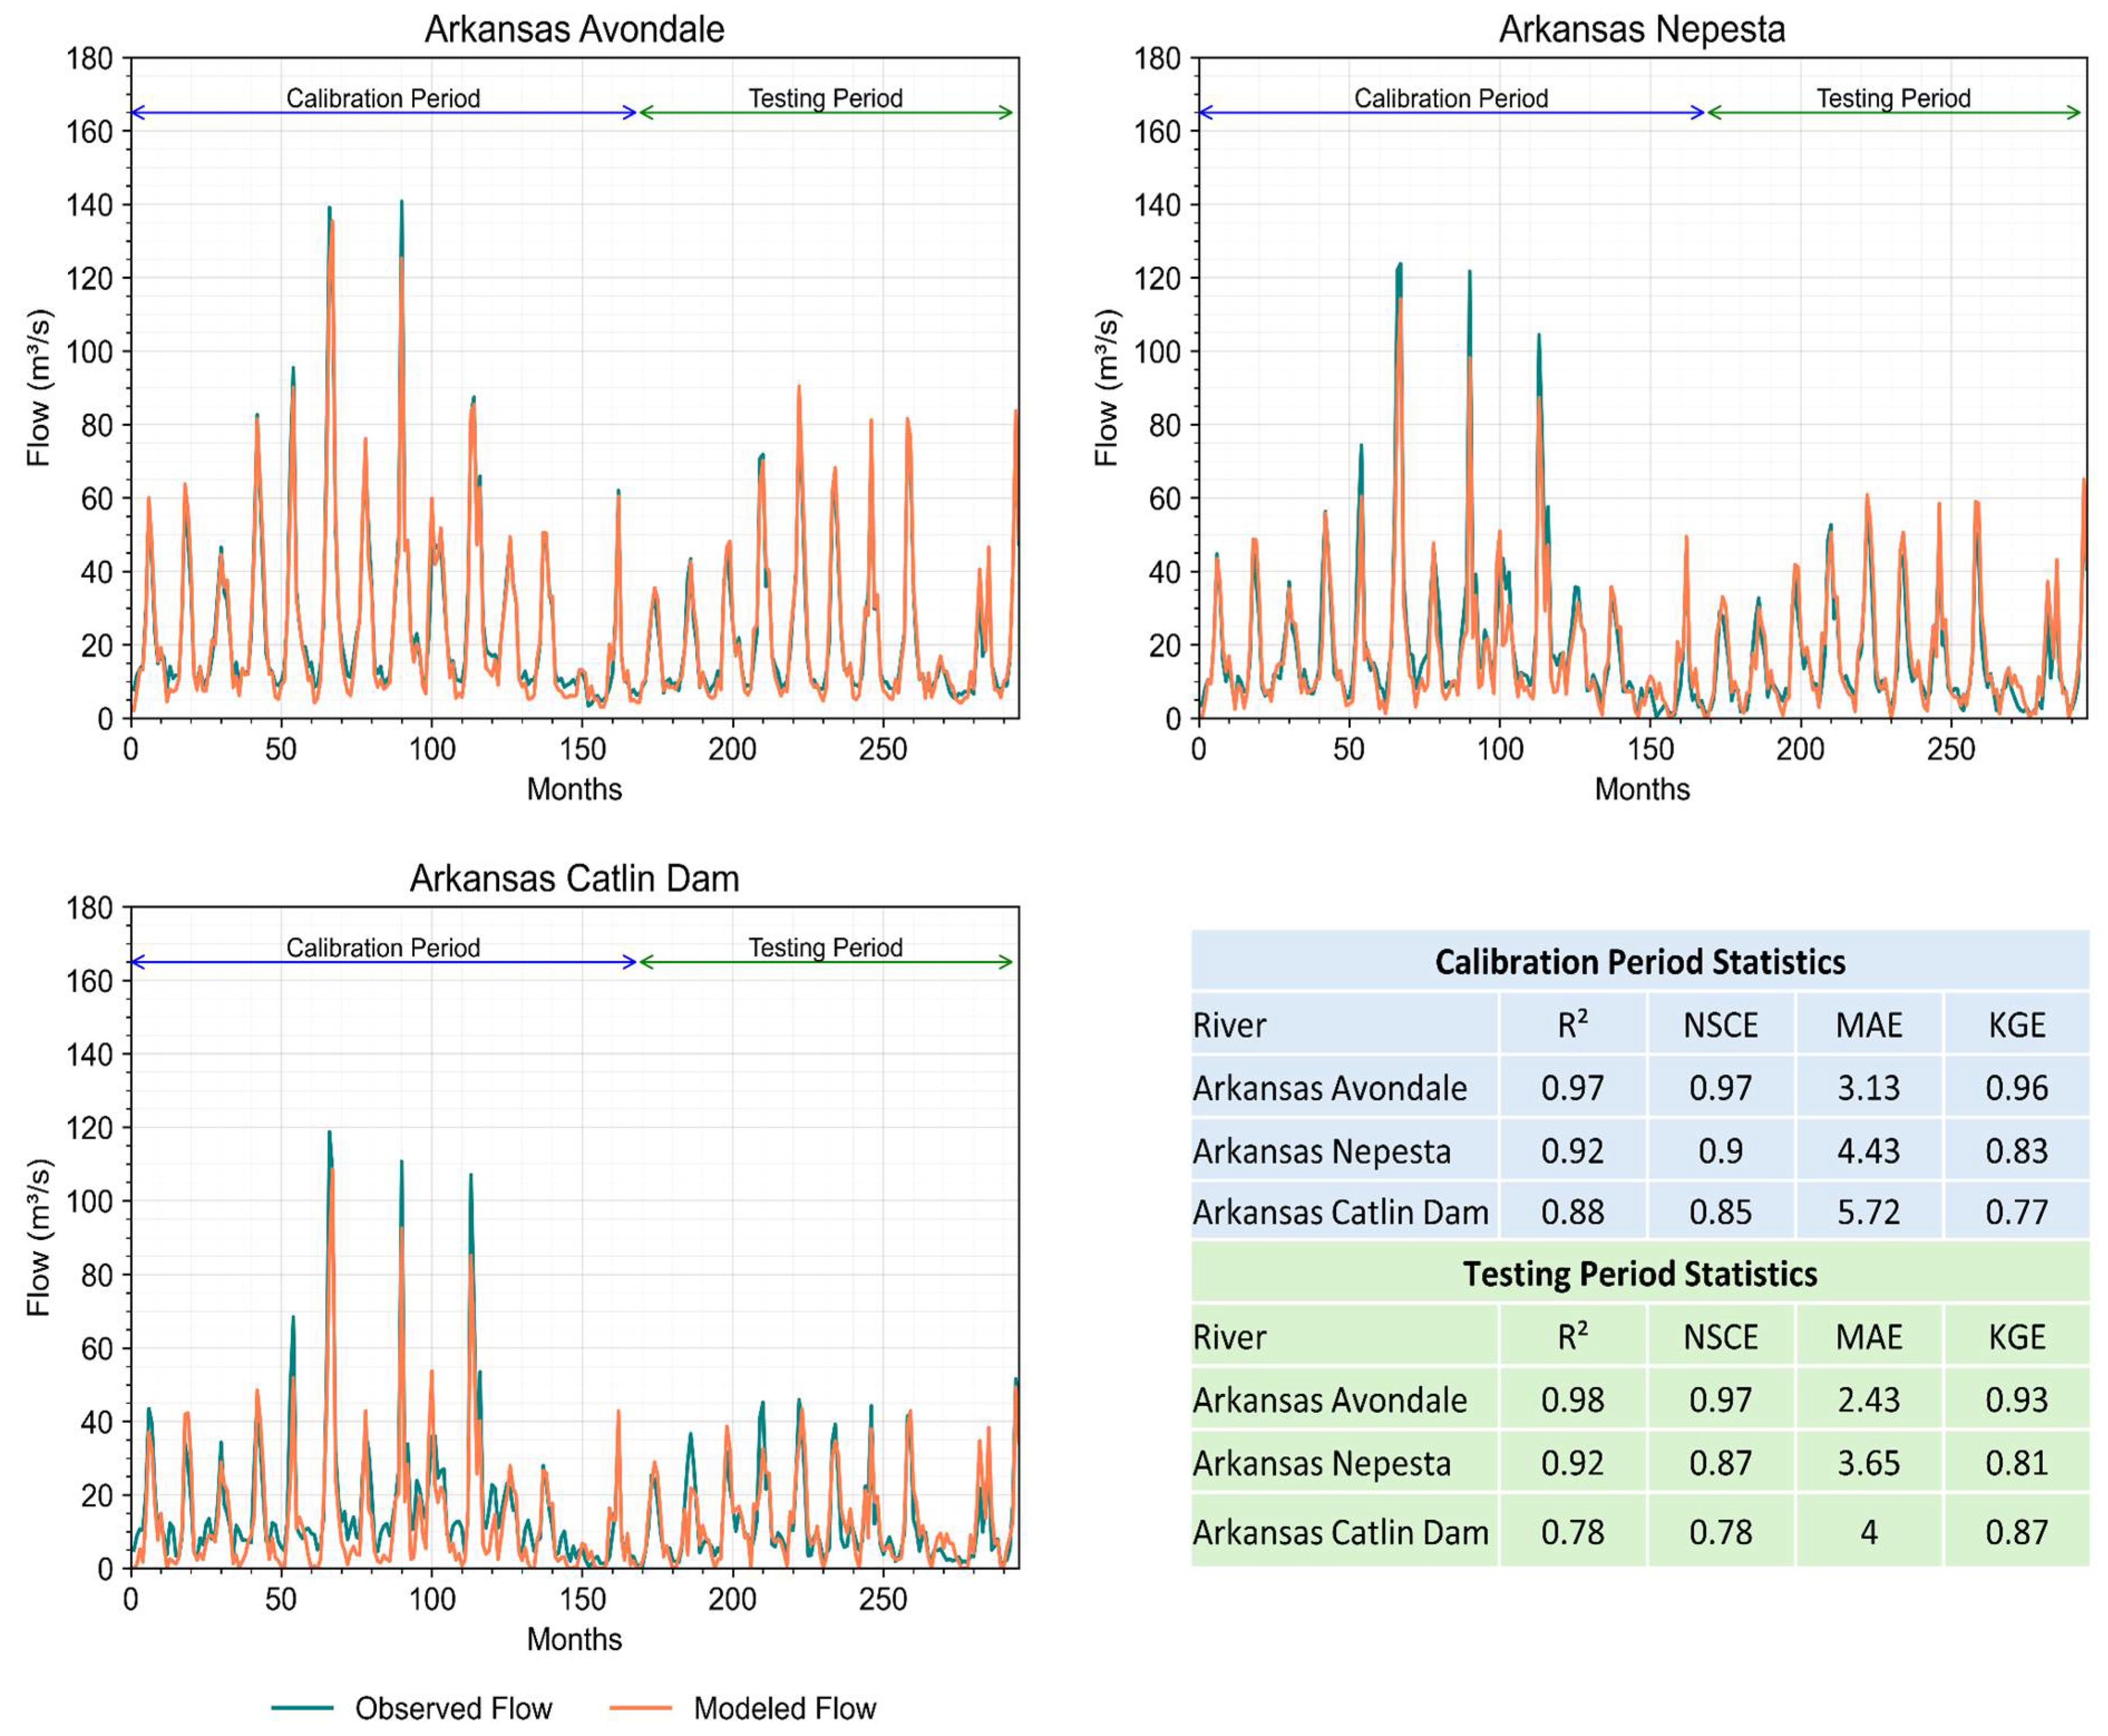Click the KGE value 0.83

(x=2016, y=1150)
